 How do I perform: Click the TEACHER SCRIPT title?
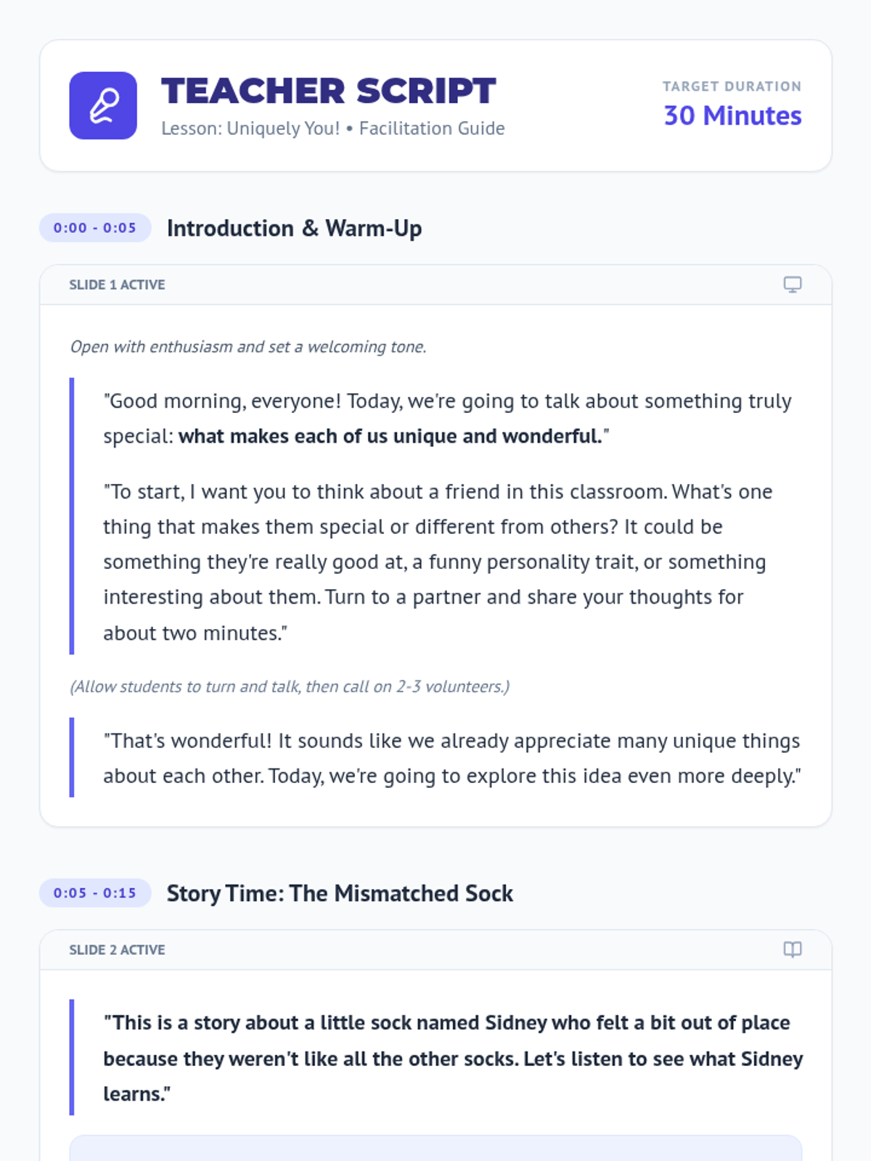click(x=328, y=91)
